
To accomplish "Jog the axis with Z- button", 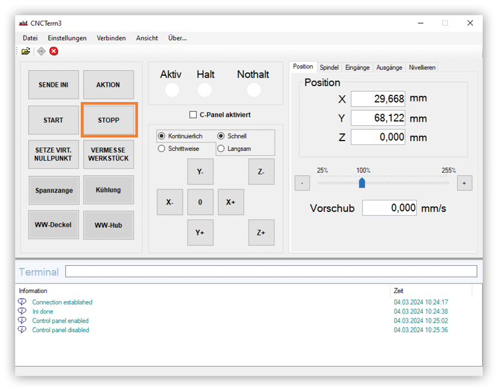I will coord(262,172).
